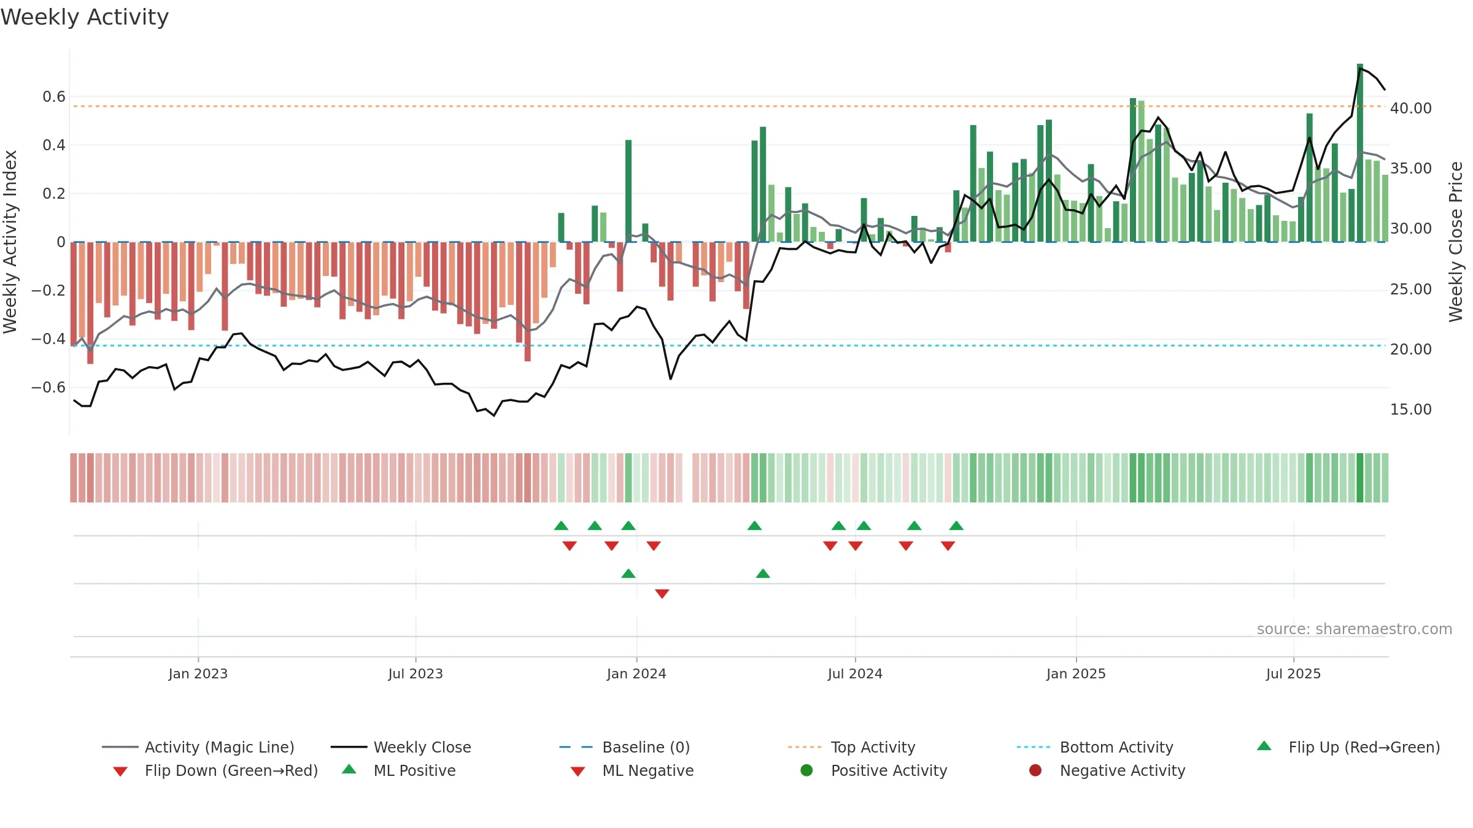Click the orange Top Activity dotted line
Image resolution: width=1473 pixels, height=828 pixels.
pos(729,106)
